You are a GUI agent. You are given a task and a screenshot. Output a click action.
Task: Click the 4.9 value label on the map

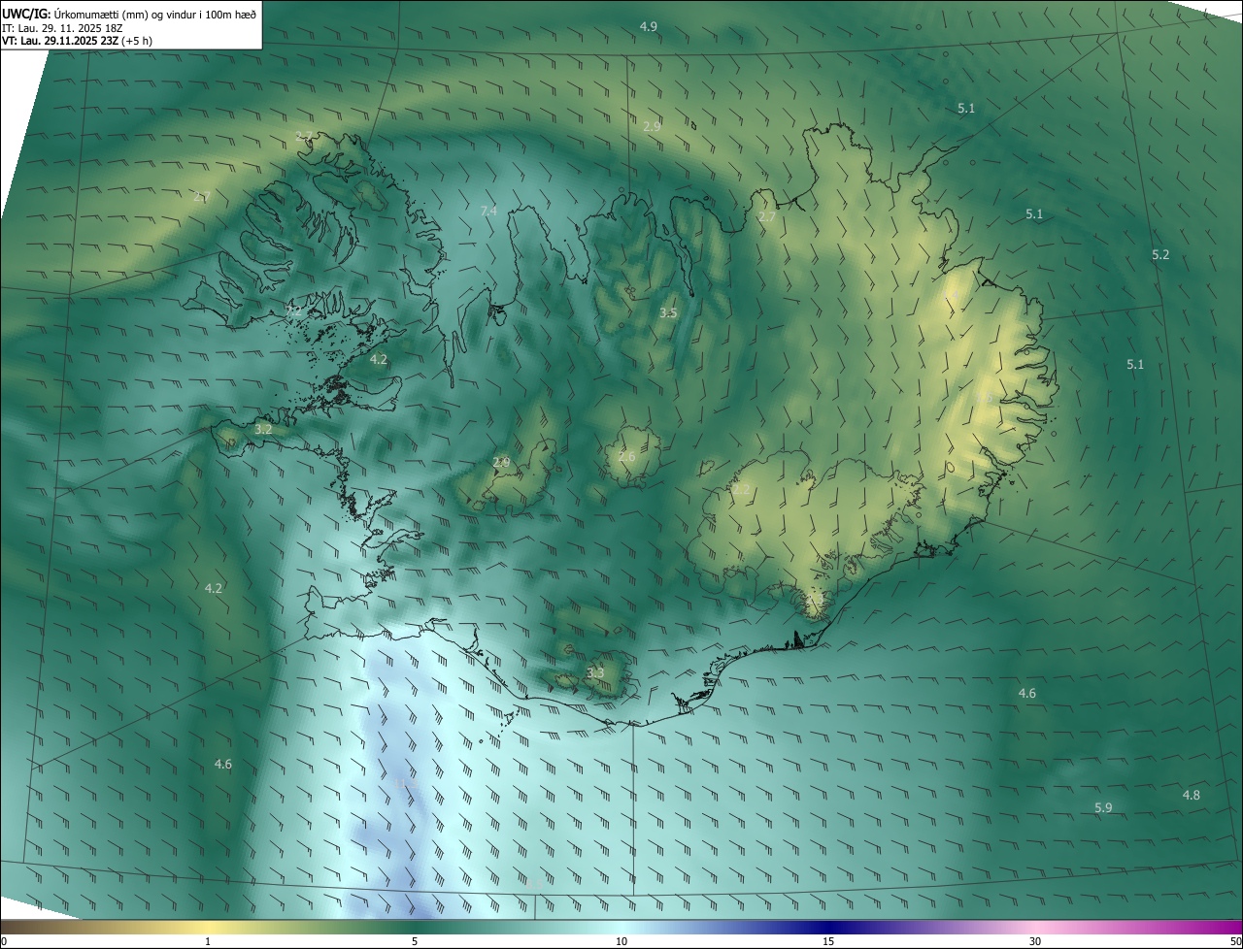tap(649, 26)
